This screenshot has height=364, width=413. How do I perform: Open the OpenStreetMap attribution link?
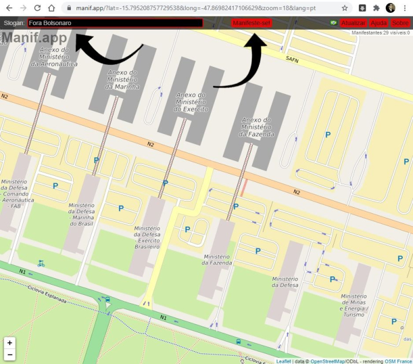tap(328, 361)
